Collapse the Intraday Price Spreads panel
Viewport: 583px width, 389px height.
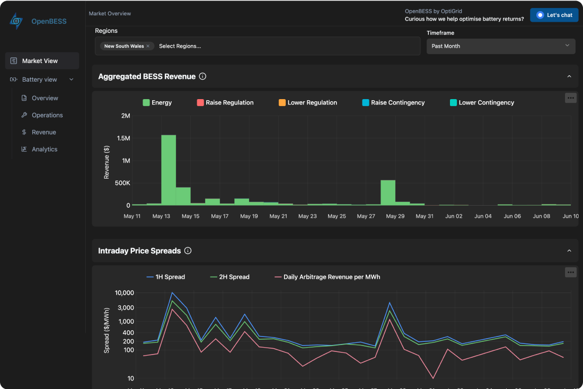[569, 250]
